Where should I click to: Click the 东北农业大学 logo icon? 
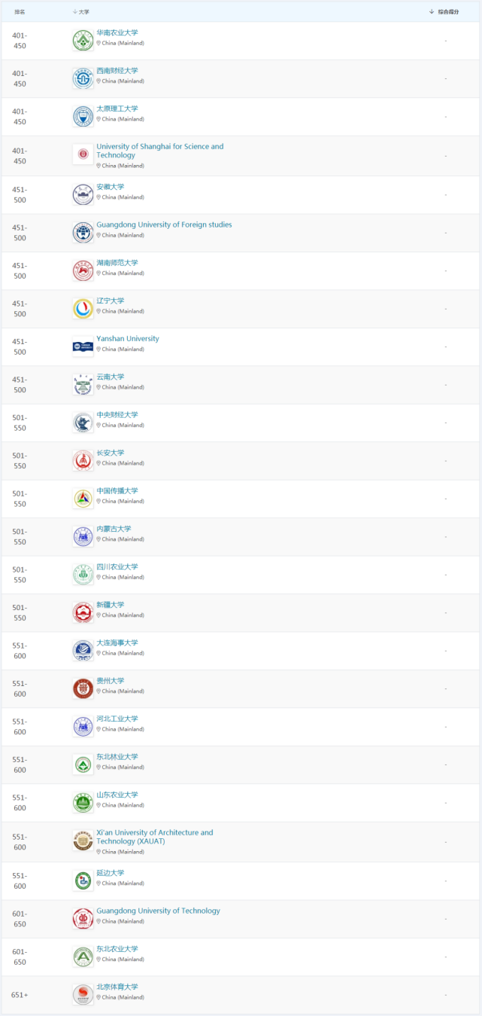83,957
